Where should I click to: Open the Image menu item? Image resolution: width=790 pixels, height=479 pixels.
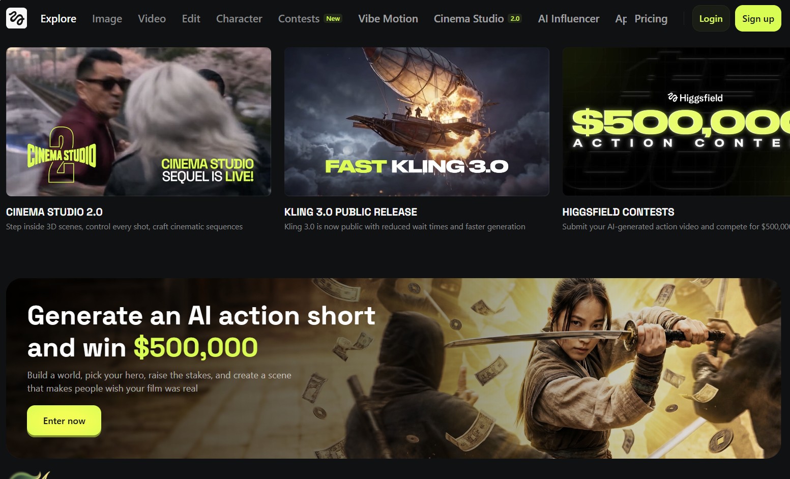click(107, 19)
